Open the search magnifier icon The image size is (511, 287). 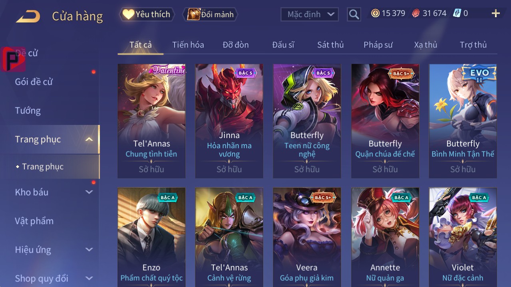click(354, 14)
